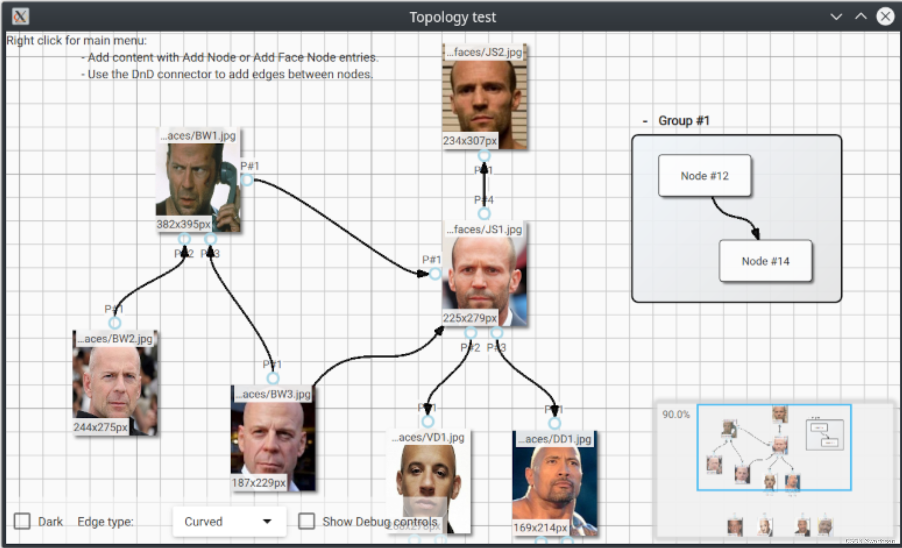Click the P#1 port above VD1 node
Image resolution: width=902 pixels, height=548 pixels.
[x=427, y=422]
